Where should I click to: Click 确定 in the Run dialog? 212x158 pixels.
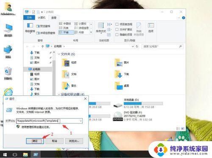click(x=35, y=141)
